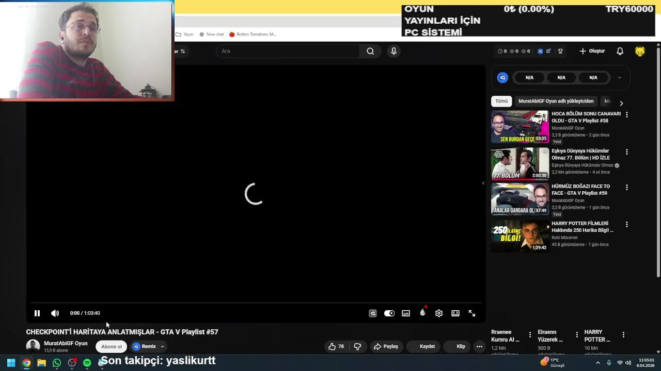Click the blue vidIQ square icon in the header
661x371 pixels.
540,51
